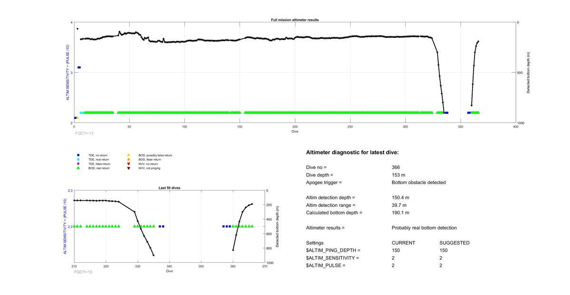Screen dimensions: 570x295
Task: Click 'BOD, possibly false return' legend label
Action: 155,155
